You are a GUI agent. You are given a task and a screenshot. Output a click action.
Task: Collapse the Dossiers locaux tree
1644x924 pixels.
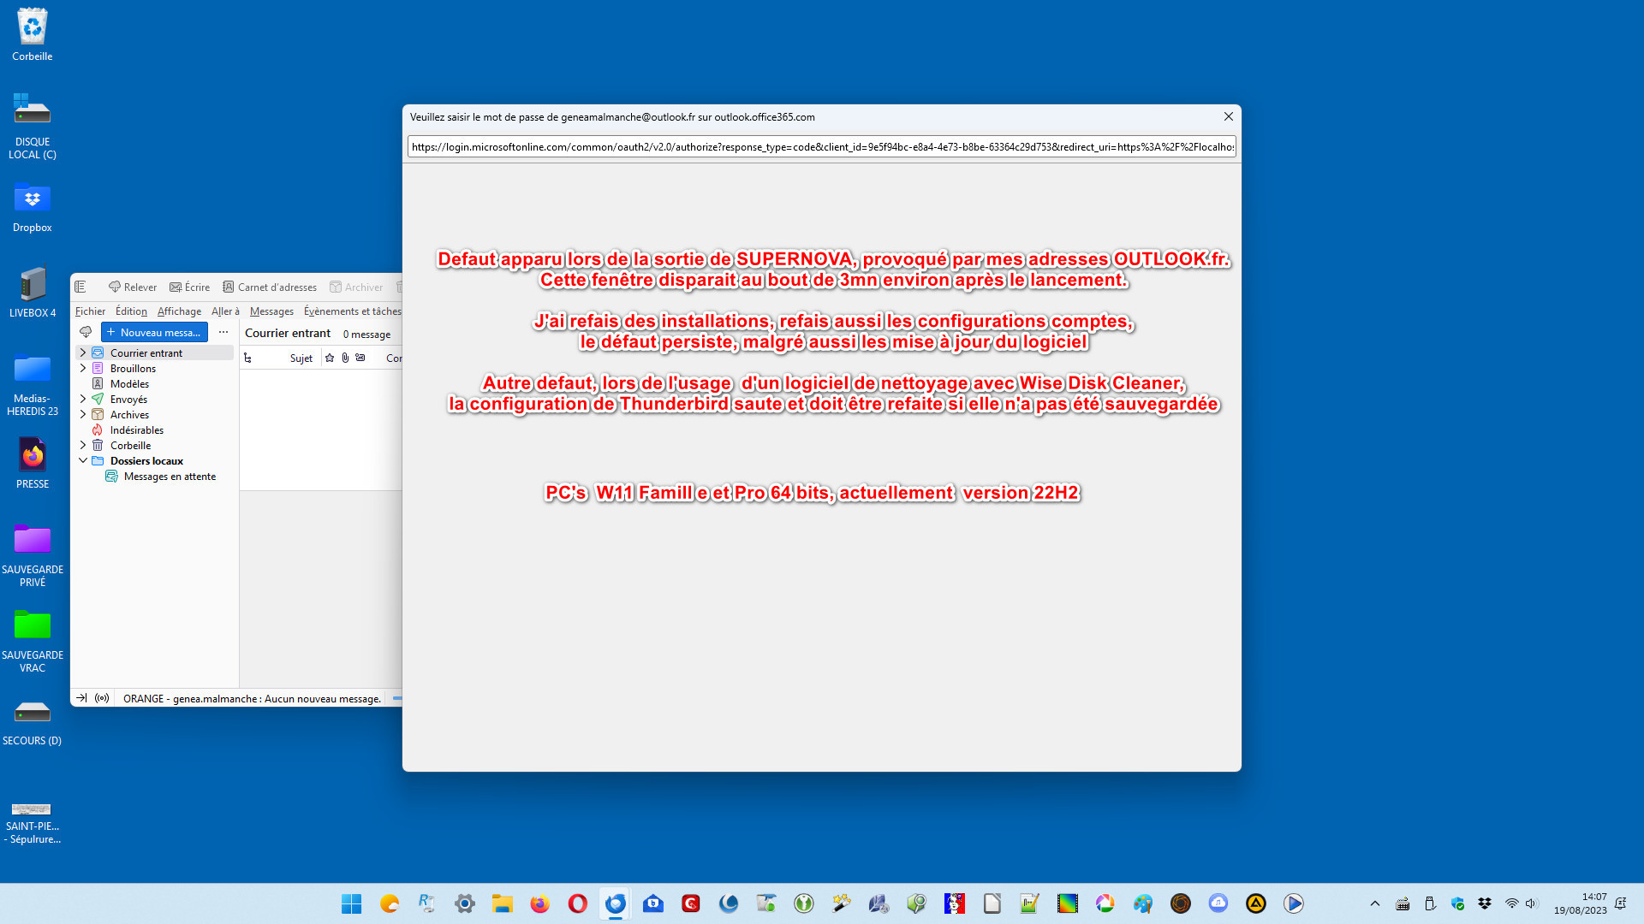pyautogui.click(x=83, y=460)
